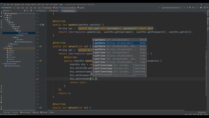
Task: Open the Spring tool window
Action: pyautogui.click(x=36, y=112)
